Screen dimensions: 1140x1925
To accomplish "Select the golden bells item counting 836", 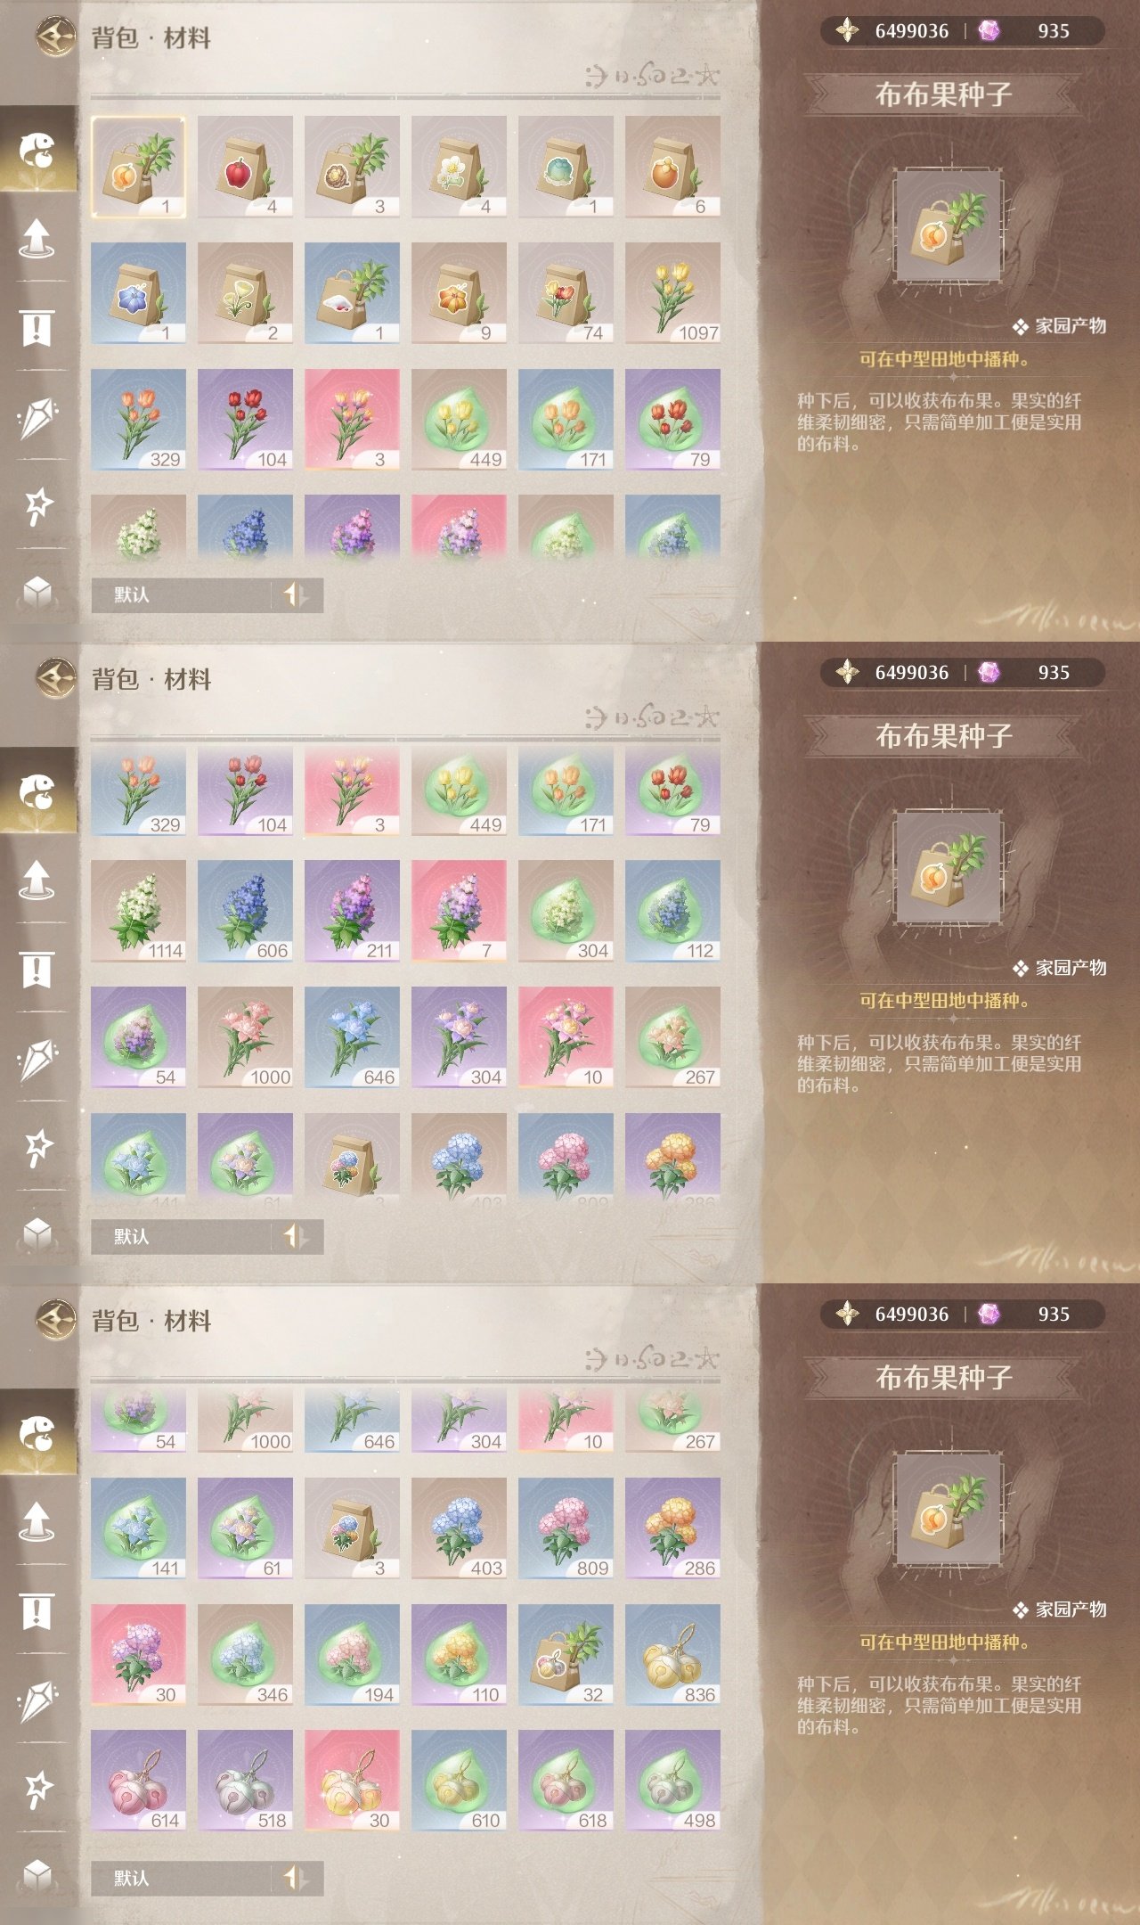I will tap(672, 1655).
